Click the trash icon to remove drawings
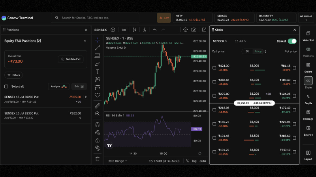The image size is (316, 177). click(98, 159)
